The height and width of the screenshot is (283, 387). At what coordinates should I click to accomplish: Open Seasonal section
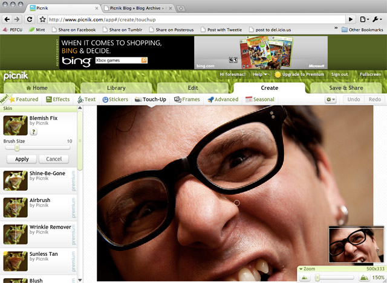(x=260, y=100)
